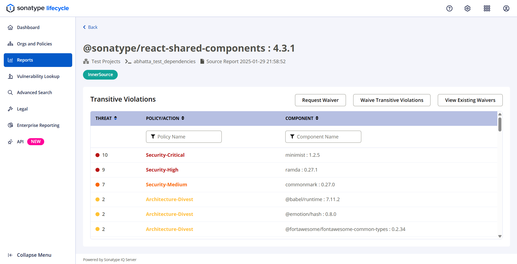517x264 pixels.
Task: Click the Powered by Sonatype IQ Server text
Action: coord(110,260)
